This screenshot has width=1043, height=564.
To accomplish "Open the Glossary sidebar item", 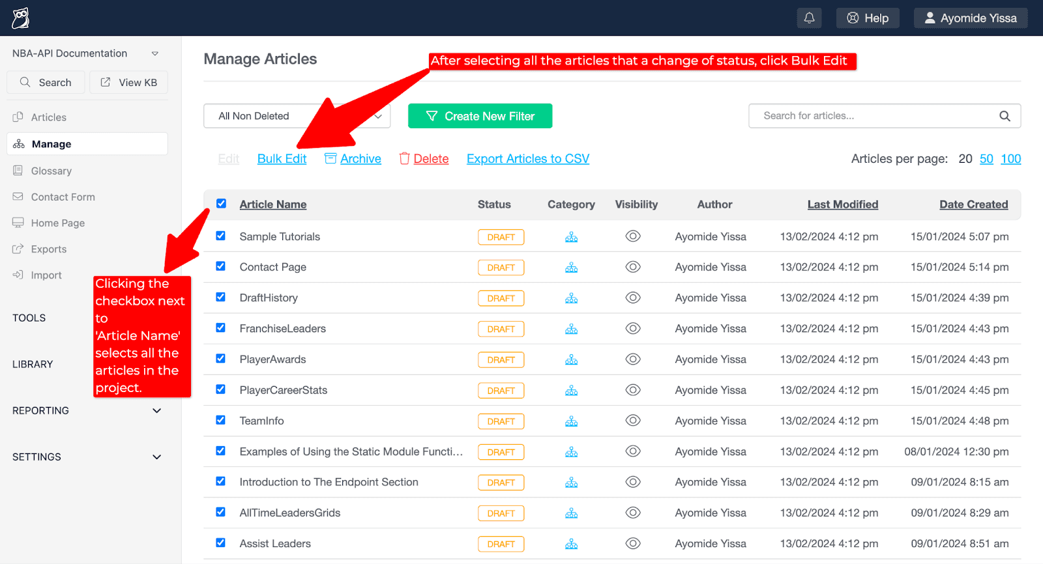I will pyautogui.click(x=51, y=171).
